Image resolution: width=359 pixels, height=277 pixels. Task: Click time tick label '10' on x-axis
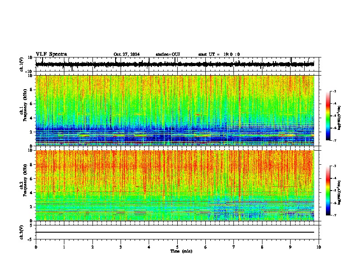click(319, 247)
